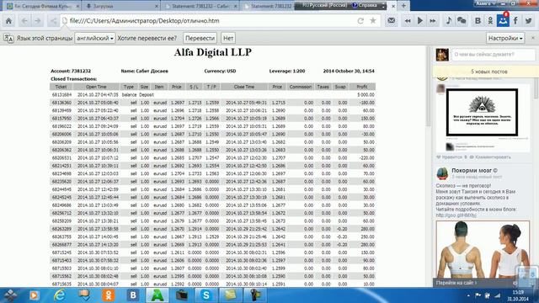This screenshot has width=539, height=303.
Task: Click the 'Русский (Россия)' language bar item
Action: coord(324,5)
